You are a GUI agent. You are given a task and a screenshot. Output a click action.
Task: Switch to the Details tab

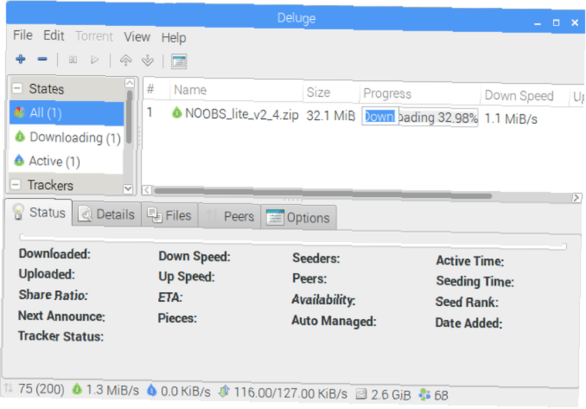click(x=107, y=214)
